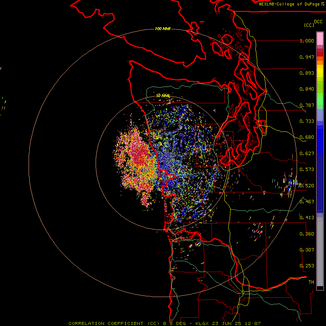Pick the bright green segment of color bar
This screenshot has width=326, height=326.
(x=320, y=99)
